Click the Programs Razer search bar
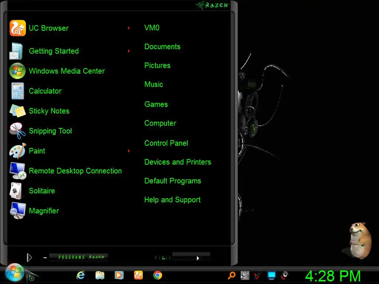The height and width of the screenshot is (284, 379). (x=78, y=257)
